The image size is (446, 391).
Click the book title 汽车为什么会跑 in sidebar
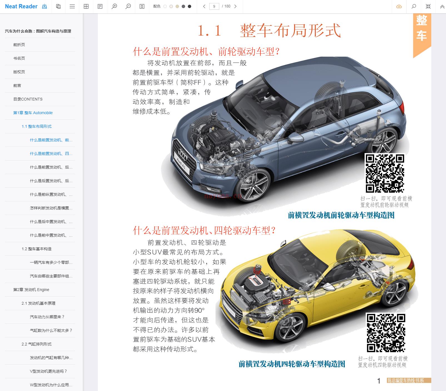click(38, 31)
